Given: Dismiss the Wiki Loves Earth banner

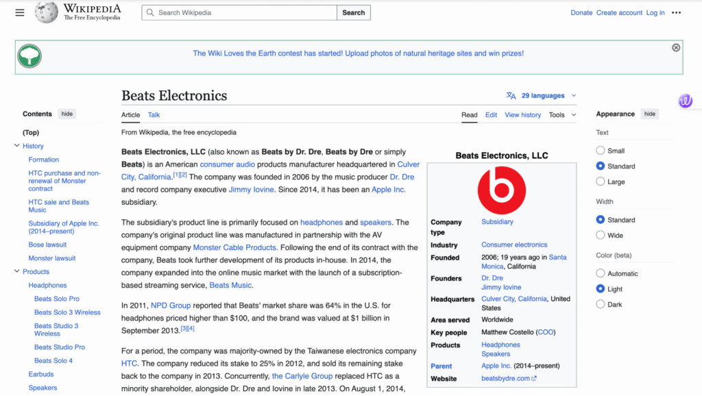Looking at the screenshot, I should [x=676, y=47].
